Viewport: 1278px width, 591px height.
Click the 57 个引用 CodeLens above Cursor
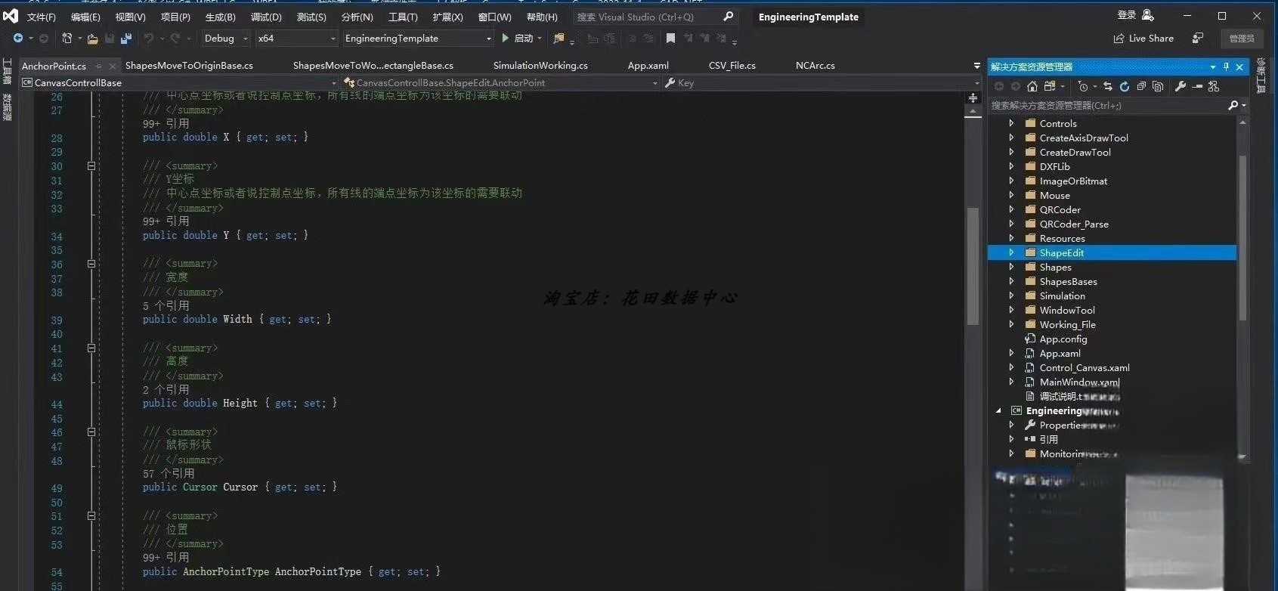tap(169, 474)
